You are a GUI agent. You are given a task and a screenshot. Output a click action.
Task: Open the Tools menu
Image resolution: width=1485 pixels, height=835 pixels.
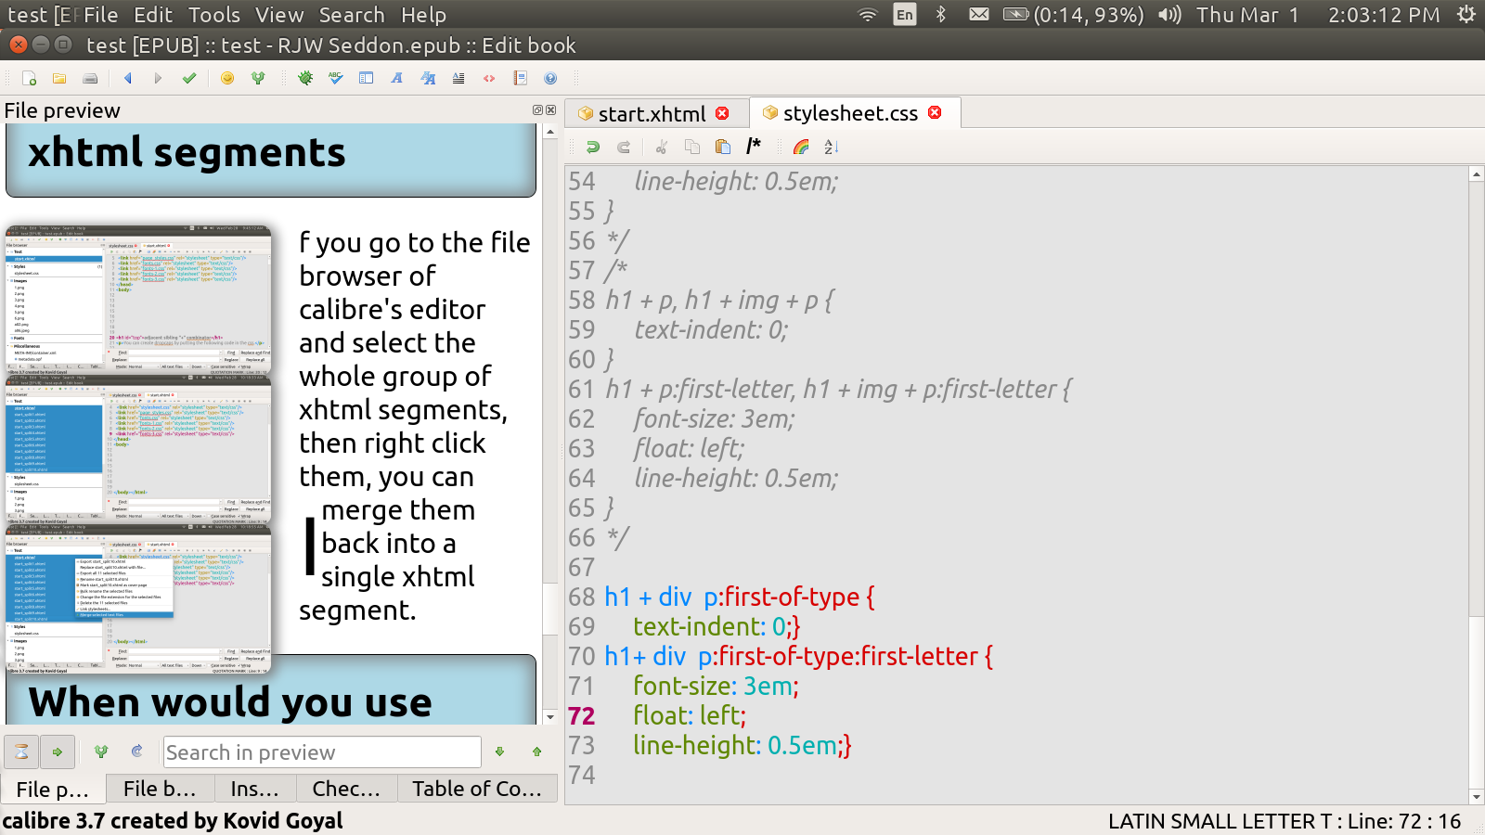(214, 15)
